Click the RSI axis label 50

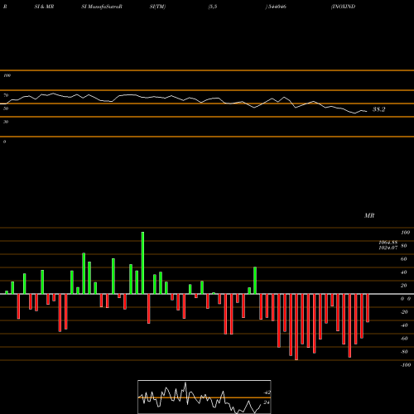6,108
